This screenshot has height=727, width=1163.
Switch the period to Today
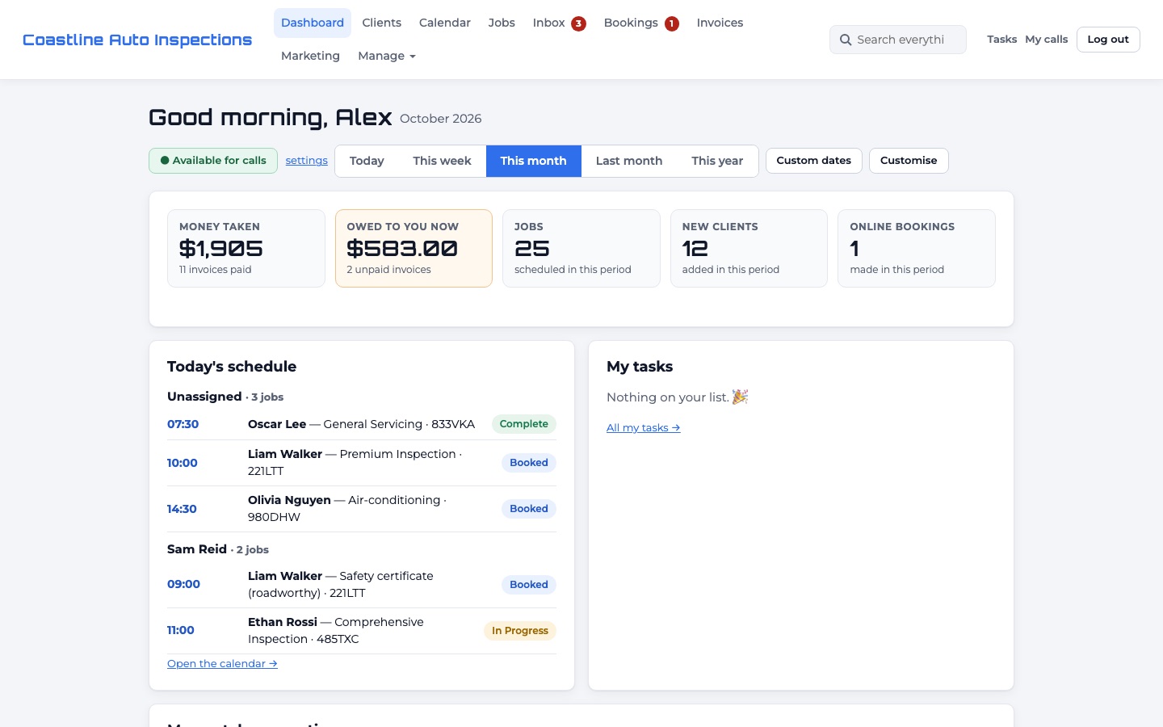[x=367, y=161]
